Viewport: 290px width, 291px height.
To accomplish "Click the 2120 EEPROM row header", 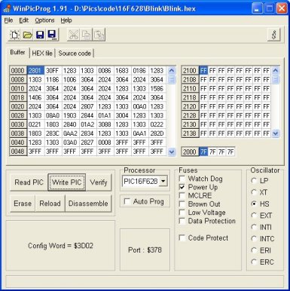I will (190, 106).
